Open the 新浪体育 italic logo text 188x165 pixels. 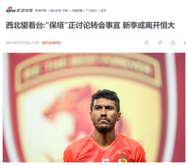[x=25, y=11]
